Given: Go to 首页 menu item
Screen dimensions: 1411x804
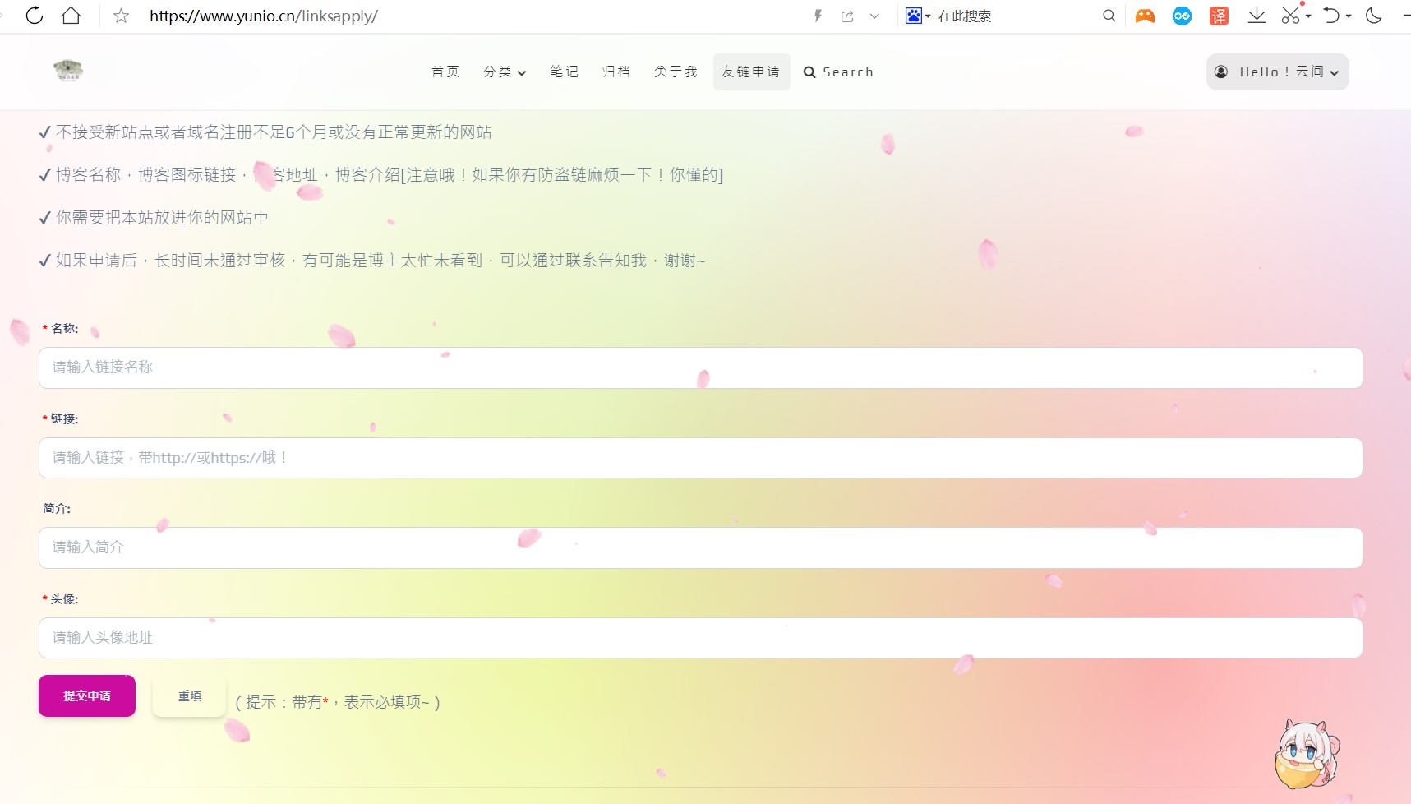Looking at the screenshot, I should point(445,72).
